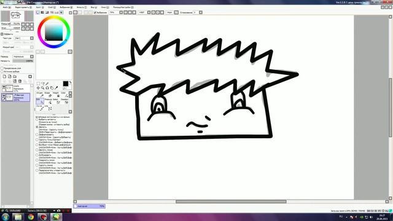Open the Windows Start button
The image size is (393, 221).
click(x=5, y=217)
